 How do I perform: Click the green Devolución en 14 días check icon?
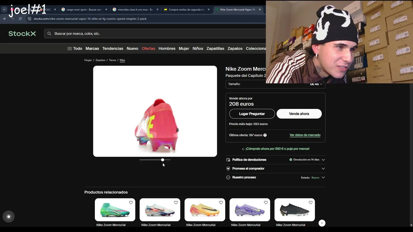click(291, 160)
